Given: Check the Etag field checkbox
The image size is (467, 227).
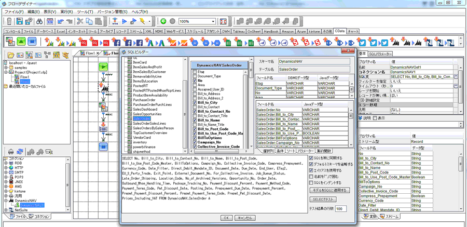Looking at the screenshot, I should [x=195, y=72].
